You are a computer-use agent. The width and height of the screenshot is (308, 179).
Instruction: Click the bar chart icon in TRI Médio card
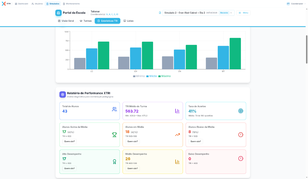tap(177, 111)
